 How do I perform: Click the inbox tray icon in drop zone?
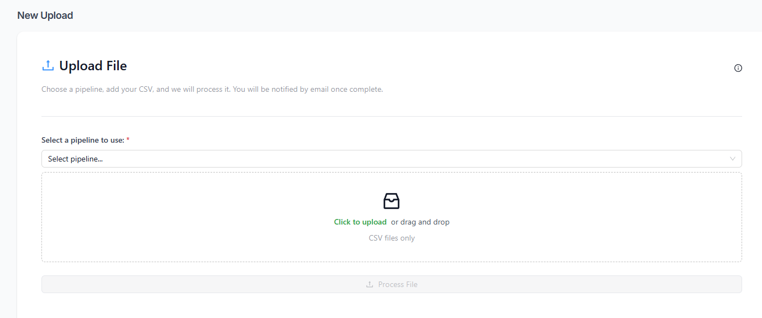(391, 201)
